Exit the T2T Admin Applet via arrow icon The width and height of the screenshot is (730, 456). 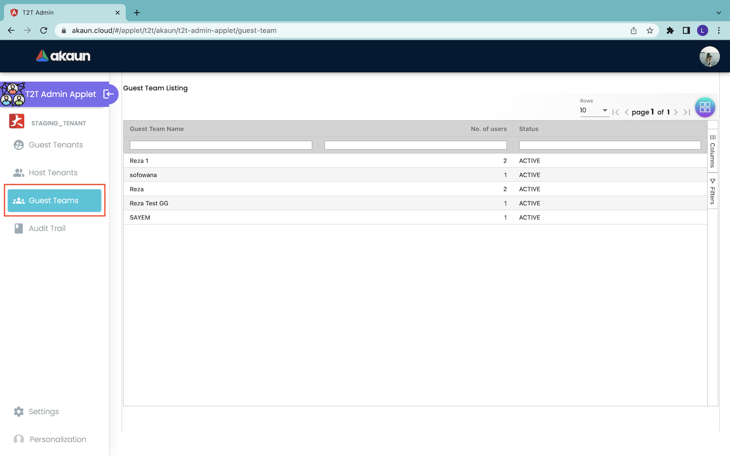[108, 94]
